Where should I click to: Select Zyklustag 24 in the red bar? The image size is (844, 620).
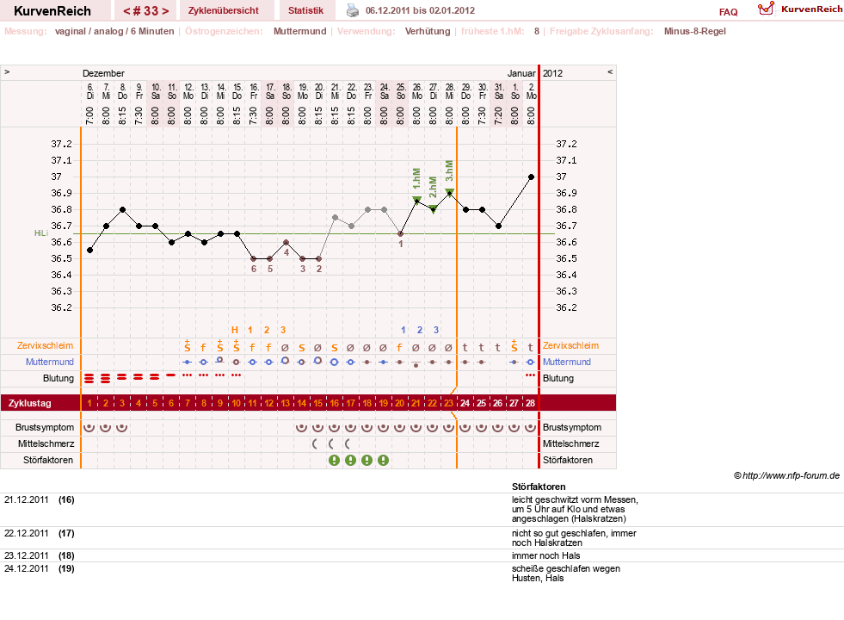(465, 403)
